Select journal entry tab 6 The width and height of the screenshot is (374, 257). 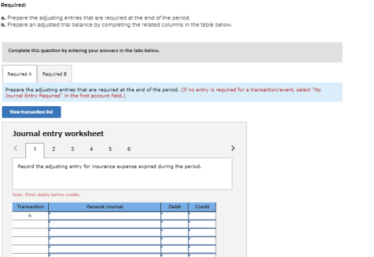click(129, 149)
